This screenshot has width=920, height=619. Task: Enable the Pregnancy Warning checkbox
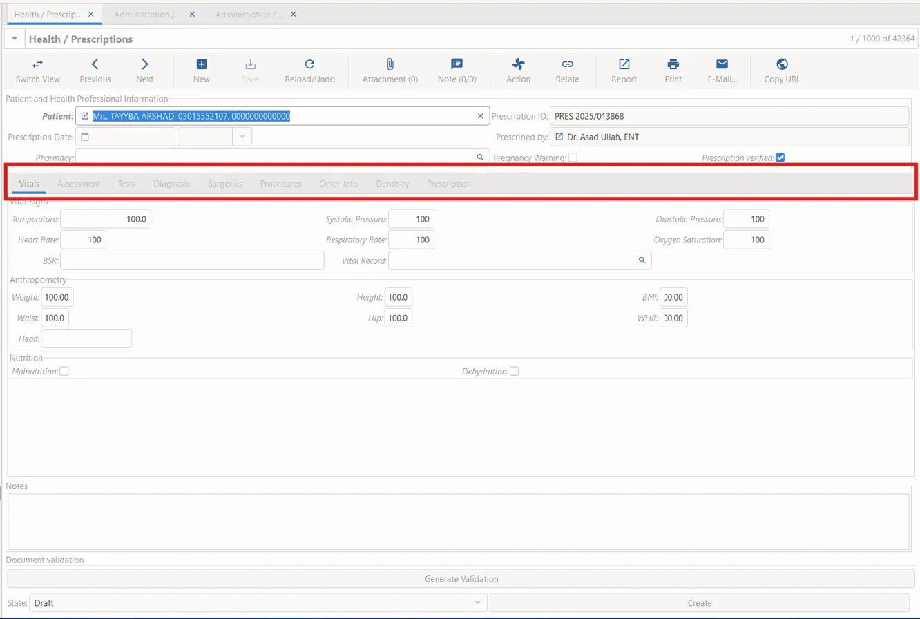[573, 158]
